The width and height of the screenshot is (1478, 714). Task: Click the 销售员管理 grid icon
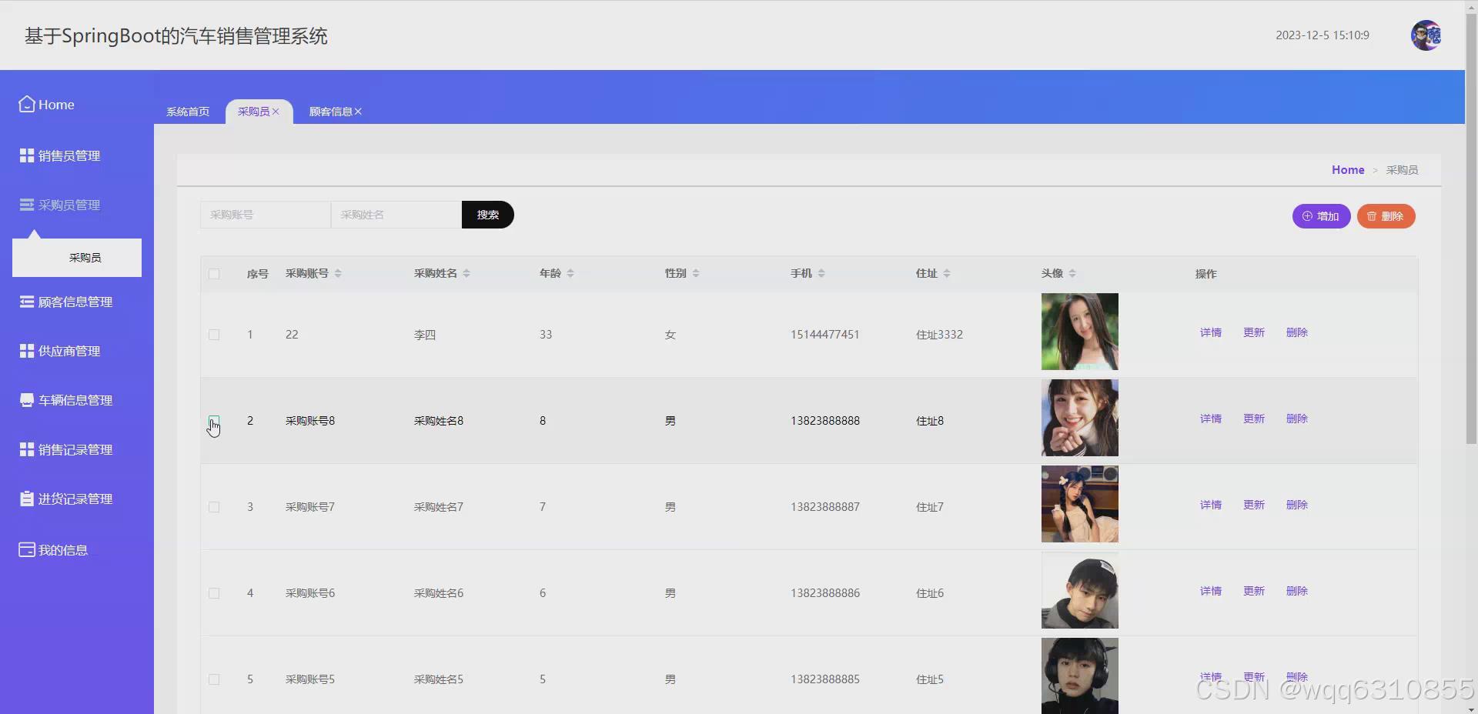click(27, 155)
